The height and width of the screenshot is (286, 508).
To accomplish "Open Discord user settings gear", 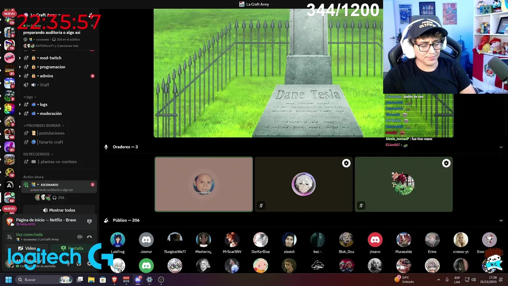I will coord(89,263).
